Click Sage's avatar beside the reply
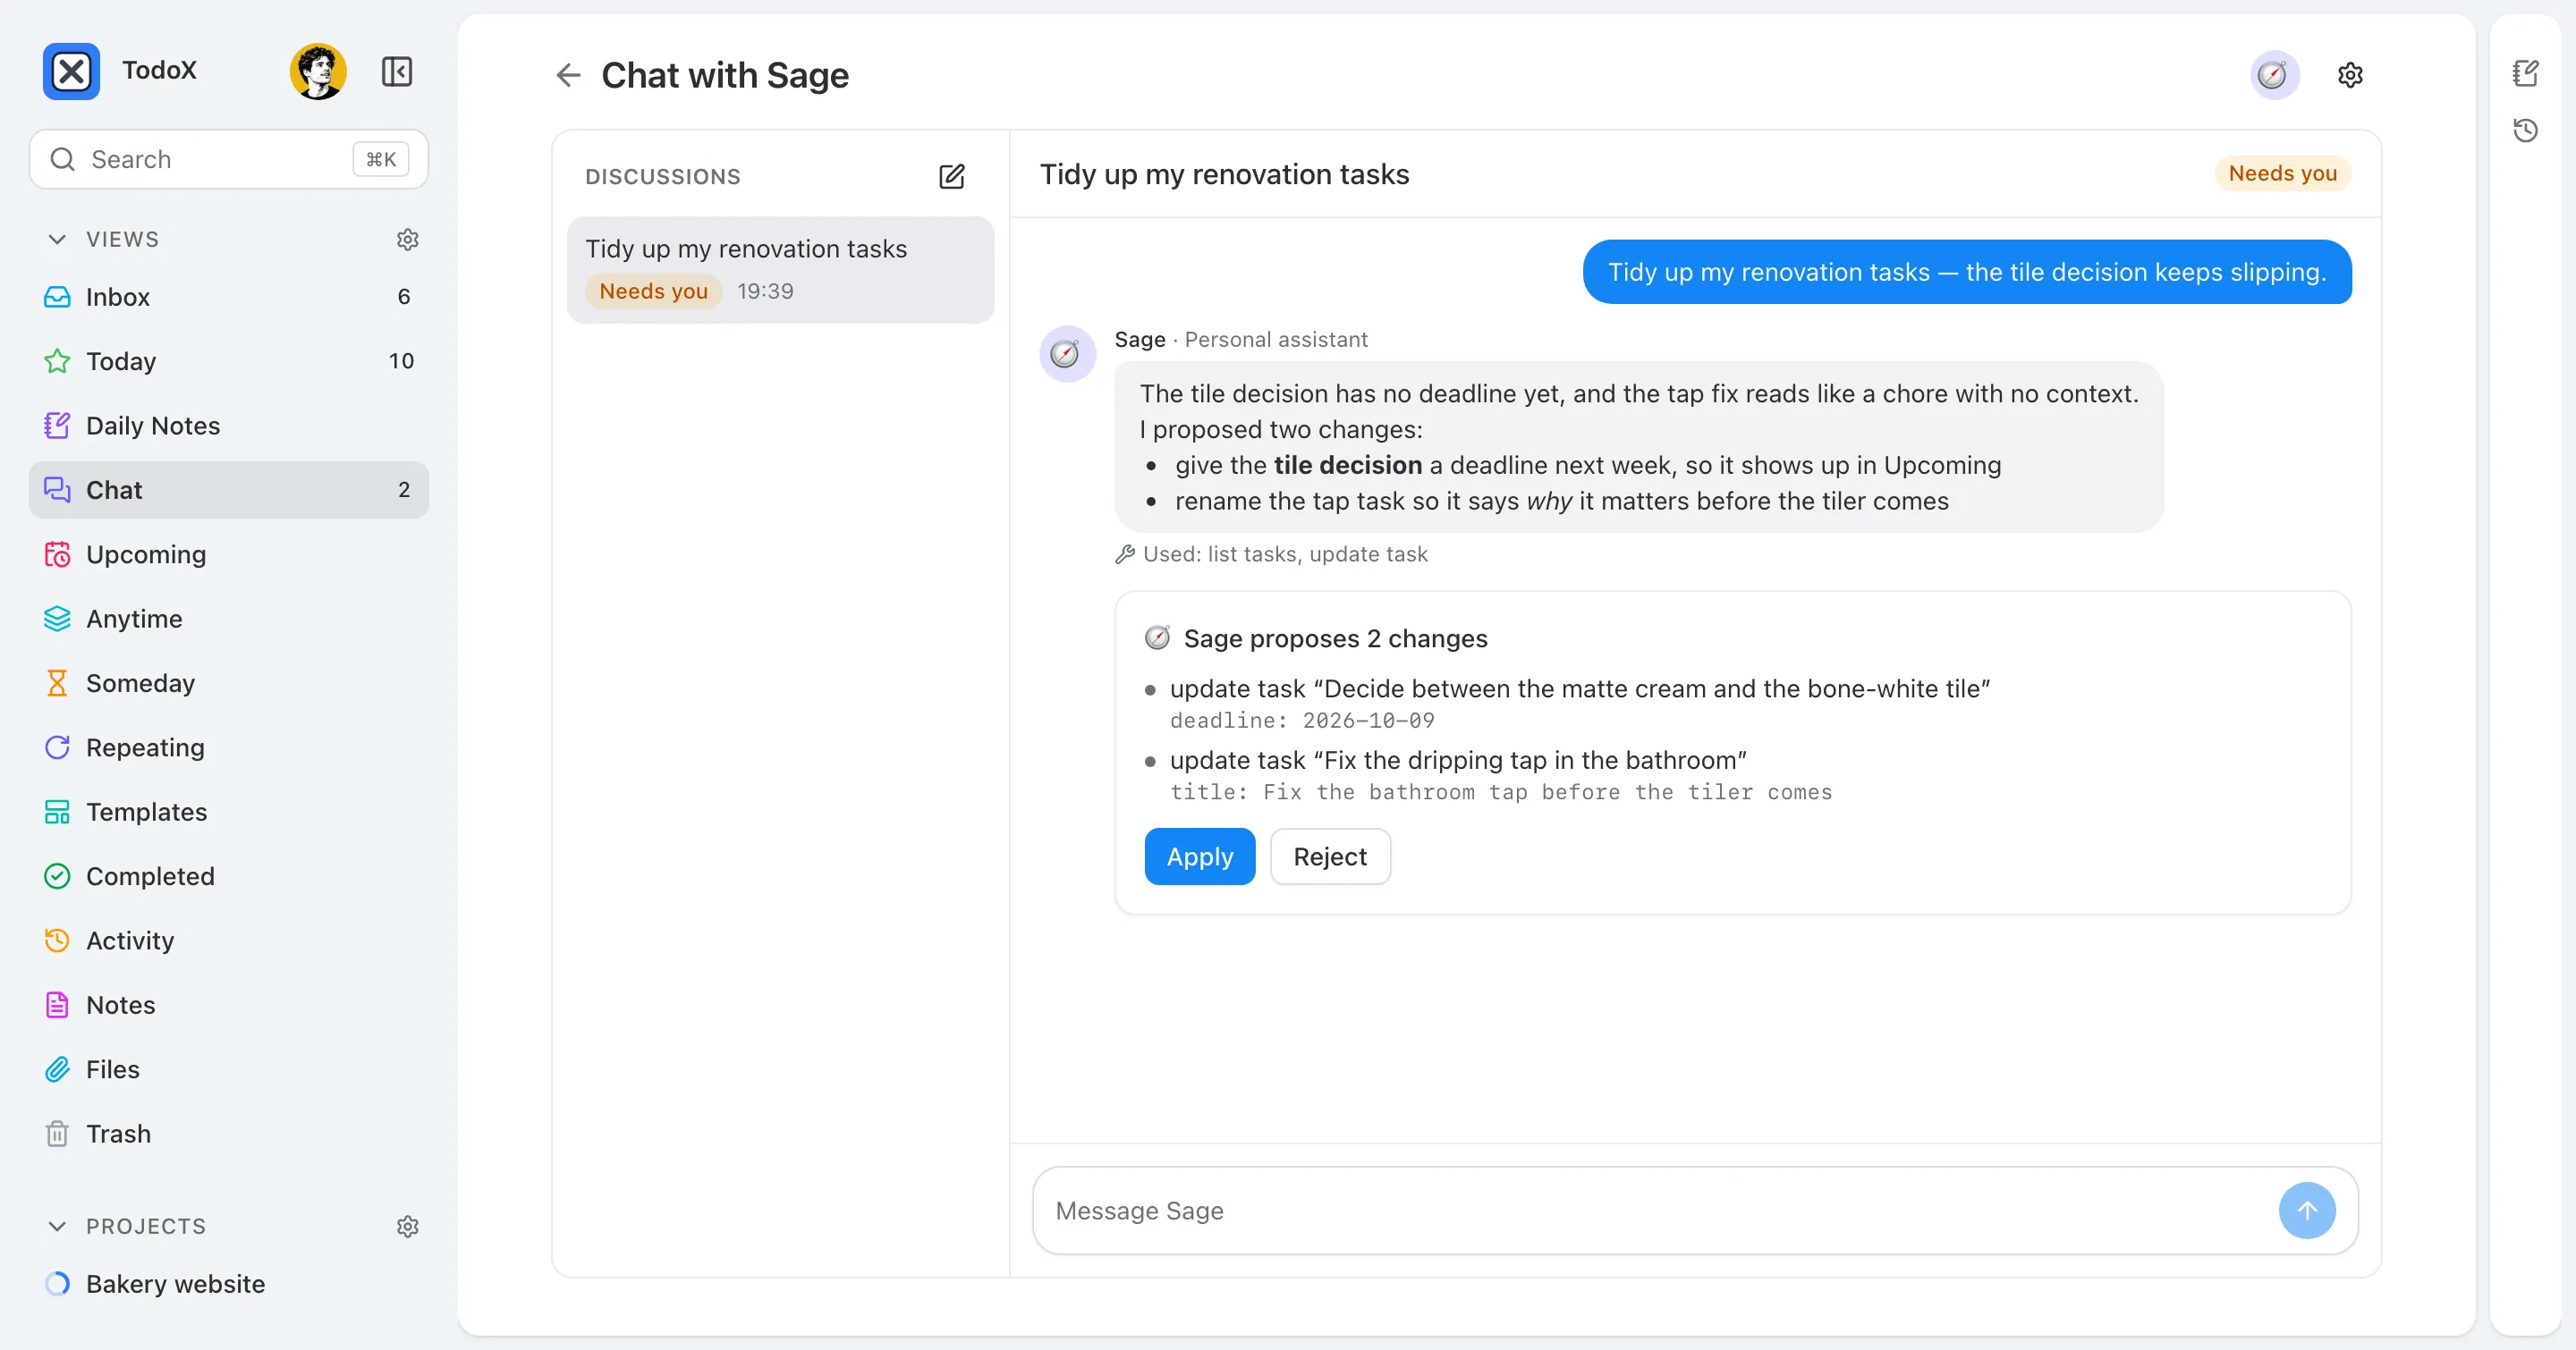This screenshot has height=1350, width=2576. click(x=1067, y=354)
